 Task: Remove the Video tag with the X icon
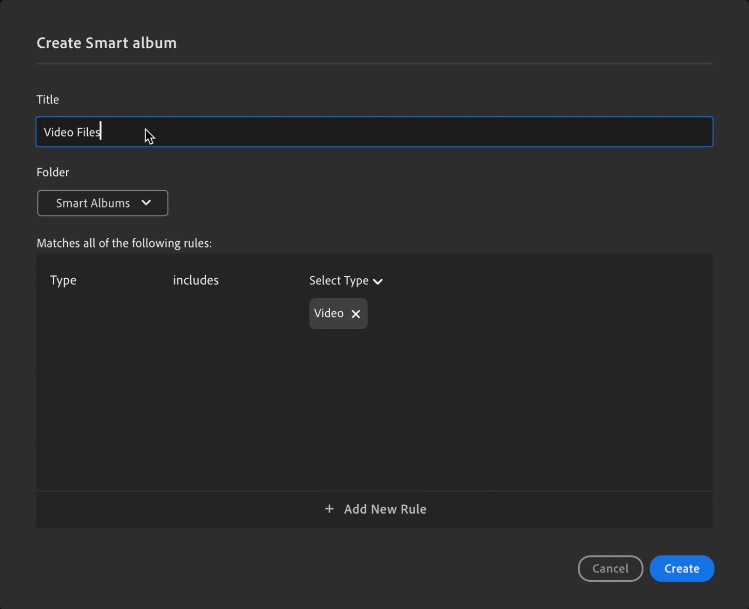coord(355,313)
